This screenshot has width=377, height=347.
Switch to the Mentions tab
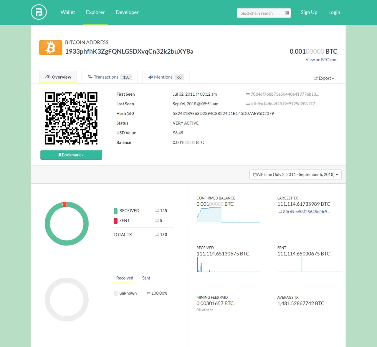coord(166,77)
